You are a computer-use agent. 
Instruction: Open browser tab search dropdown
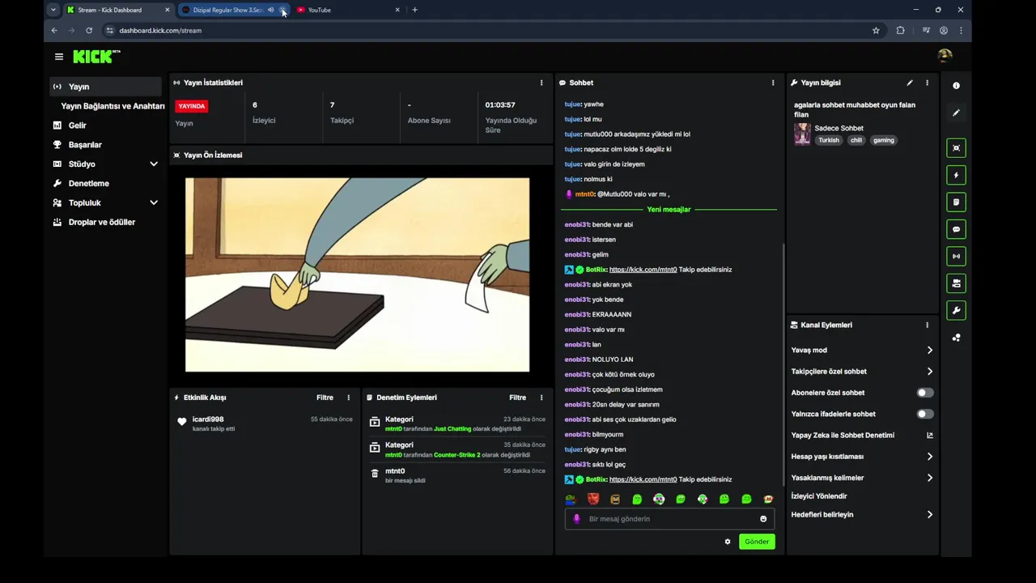pyautogui.click(x=53, y=10)
